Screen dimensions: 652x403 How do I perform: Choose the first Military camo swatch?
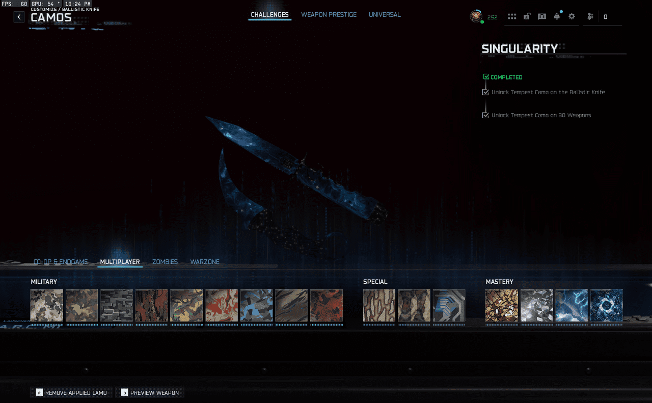(x=47, y=306)
